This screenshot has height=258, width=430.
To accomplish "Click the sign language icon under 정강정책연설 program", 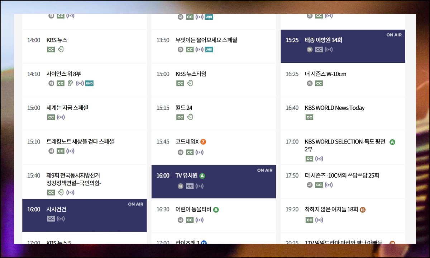I will click(61, 192).
